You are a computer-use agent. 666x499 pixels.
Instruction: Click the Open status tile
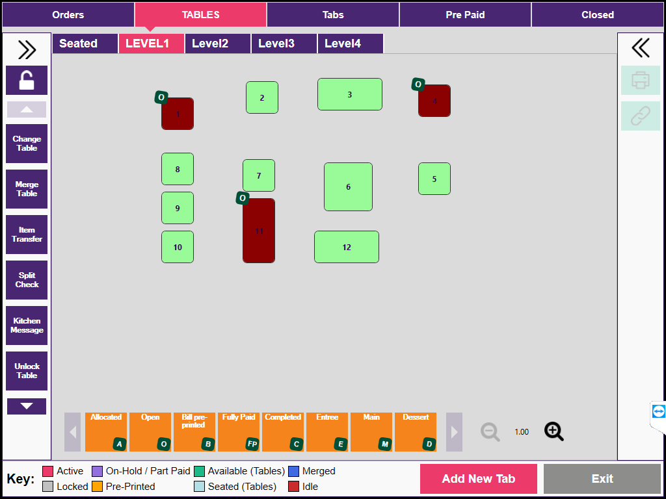coord(150,432)
